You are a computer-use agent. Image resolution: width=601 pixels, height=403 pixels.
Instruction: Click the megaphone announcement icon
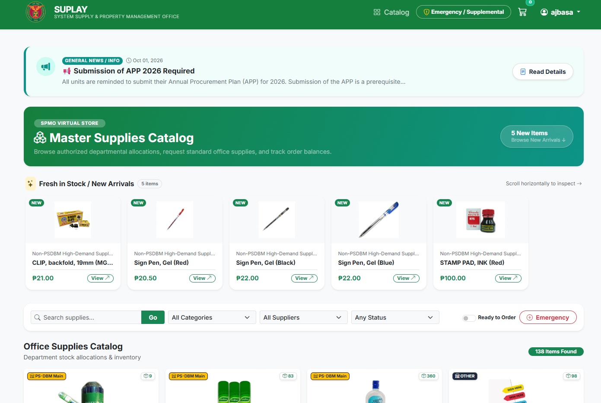[x=46, y=67]
